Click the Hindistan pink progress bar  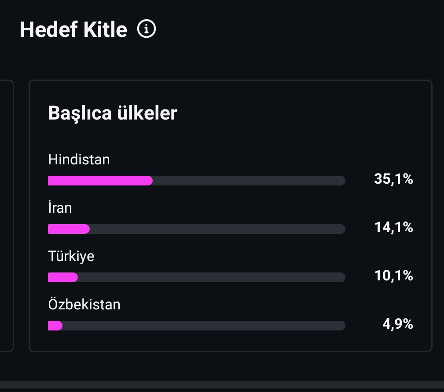coord(100,181)
